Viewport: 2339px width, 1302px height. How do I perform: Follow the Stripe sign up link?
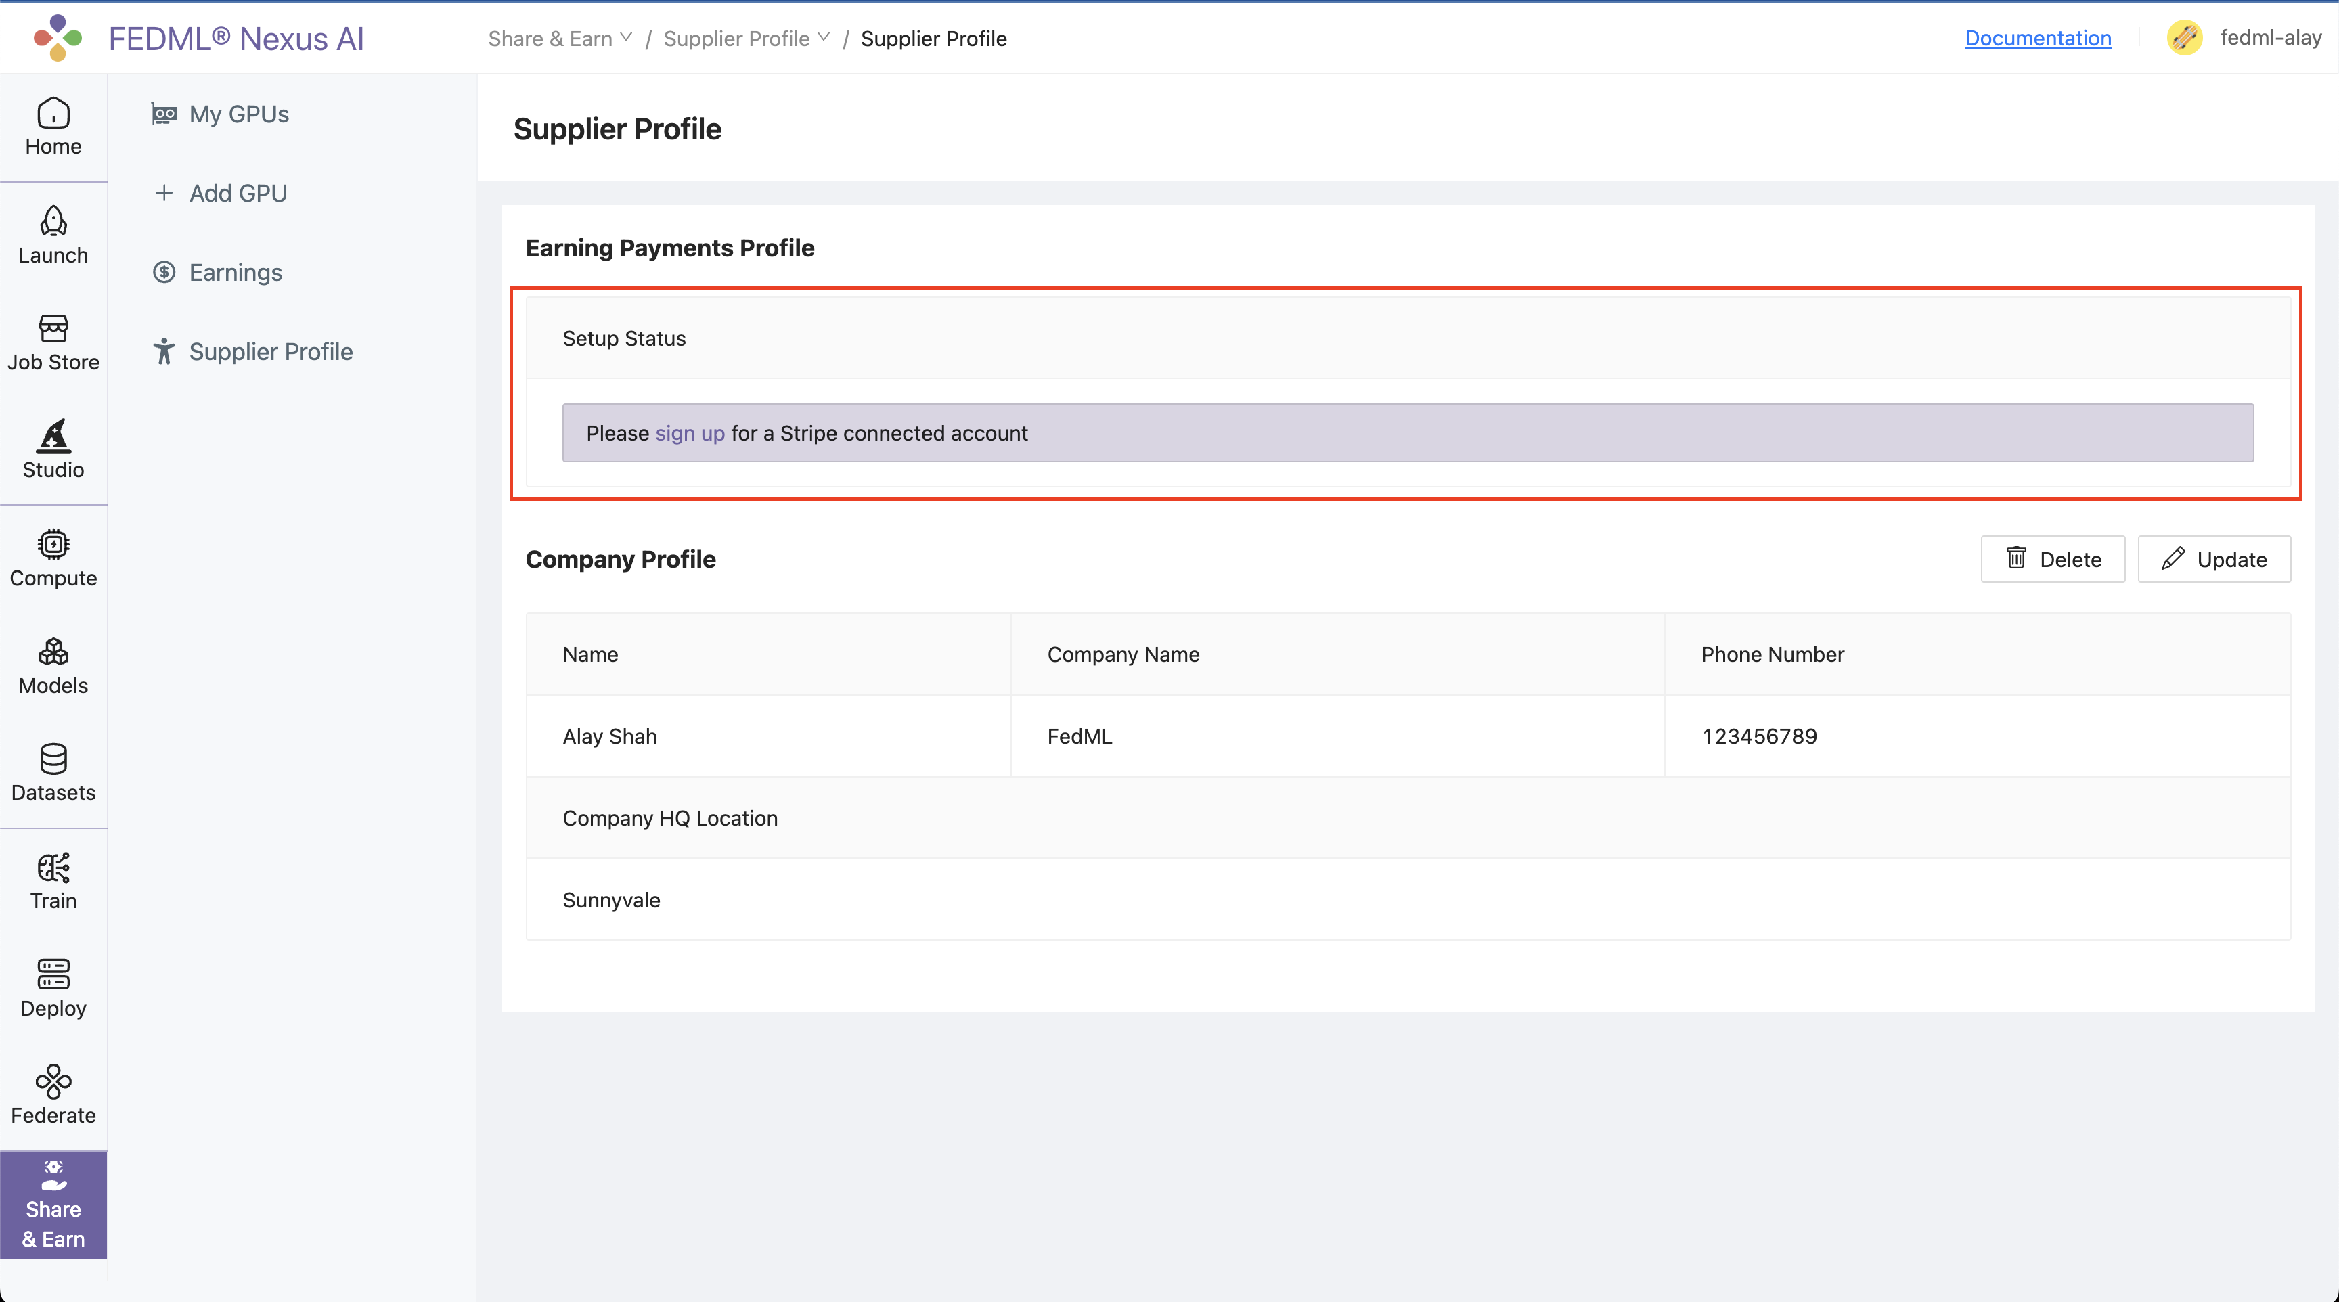[x=689, y=433]
